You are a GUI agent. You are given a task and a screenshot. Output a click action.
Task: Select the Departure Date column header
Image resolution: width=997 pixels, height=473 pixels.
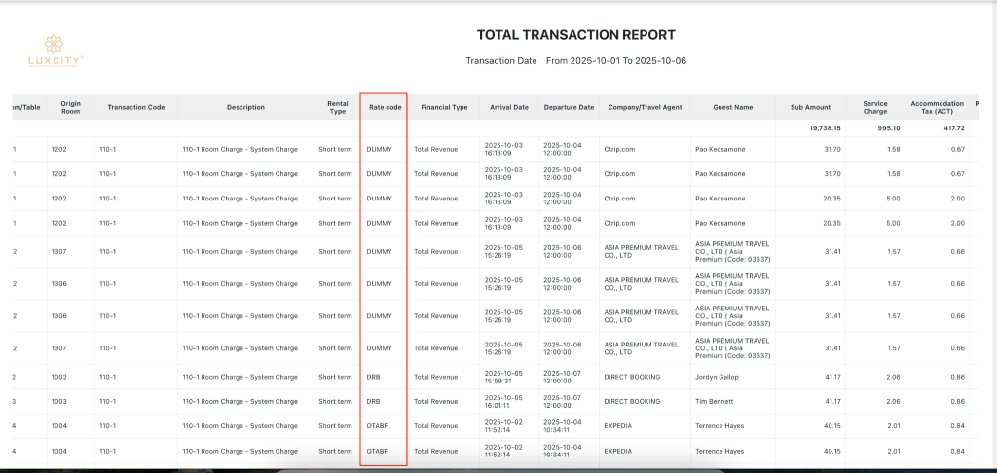point(570,107)
